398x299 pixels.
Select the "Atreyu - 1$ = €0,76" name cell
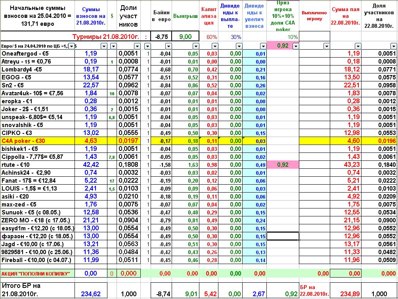tap(38, 62)
